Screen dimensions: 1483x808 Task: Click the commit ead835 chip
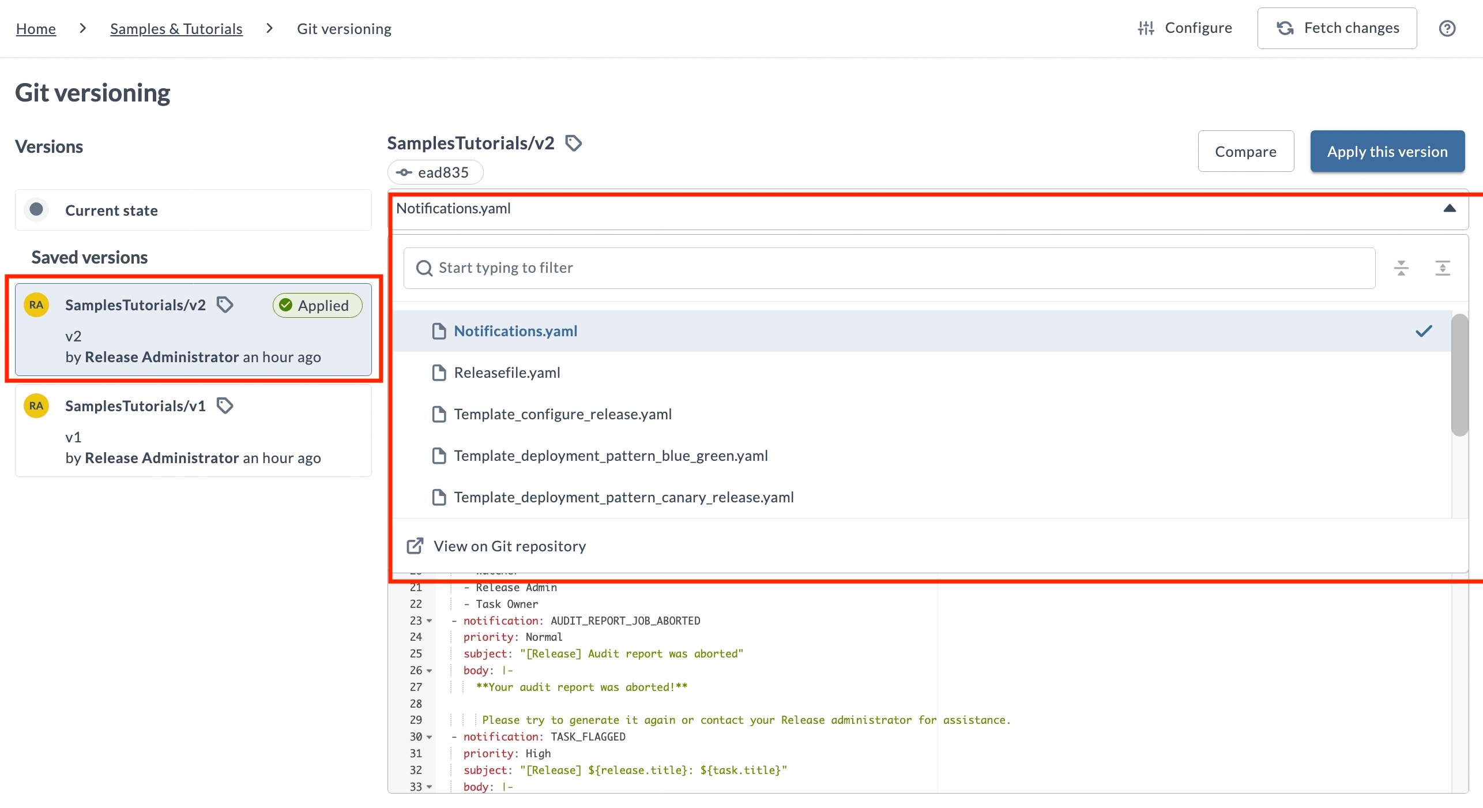pyautogui.click(x=435, y=172)
